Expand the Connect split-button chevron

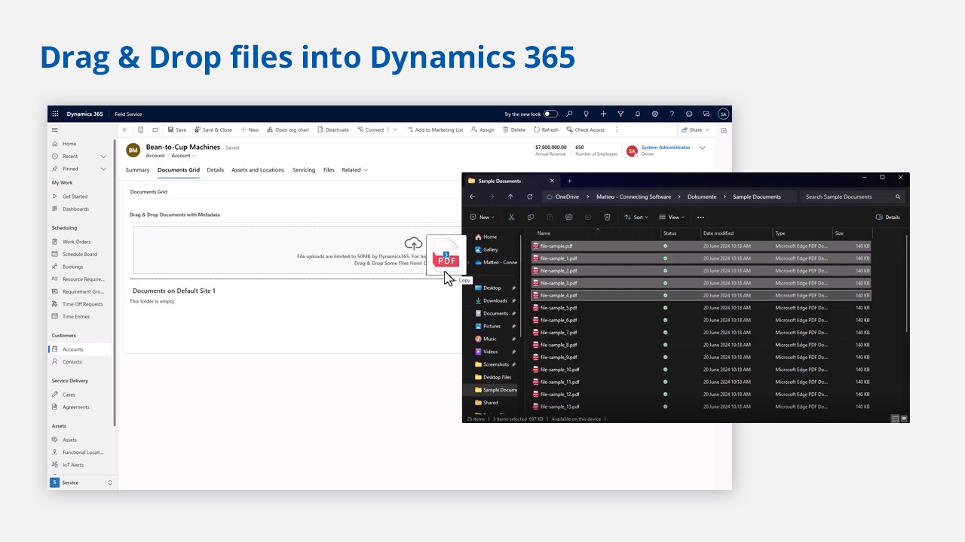coord(394,129)
